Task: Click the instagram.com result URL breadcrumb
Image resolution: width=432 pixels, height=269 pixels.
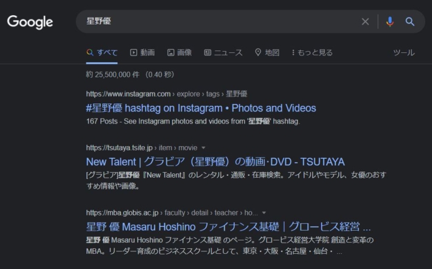Action: tap(166, 94)
